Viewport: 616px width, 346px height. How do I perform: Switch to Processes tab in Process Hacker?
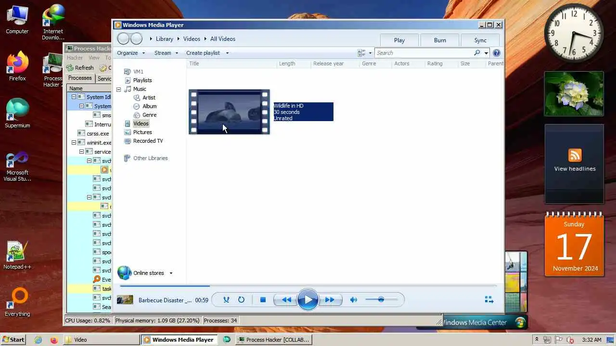pyautogui.click(x=80, y=78)
